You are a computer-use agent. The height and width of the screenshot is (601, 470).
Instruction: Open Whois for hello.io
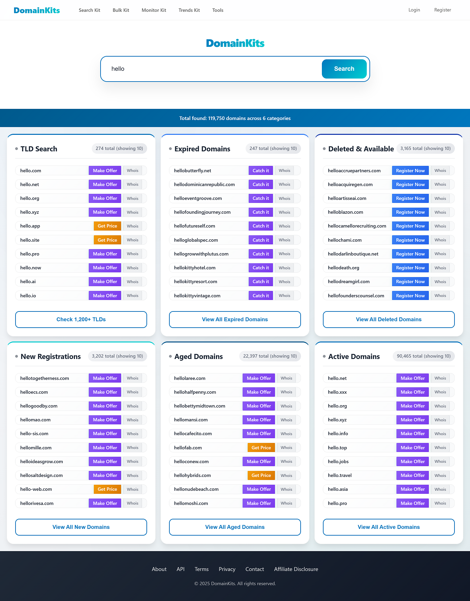[x=133, y=296]
